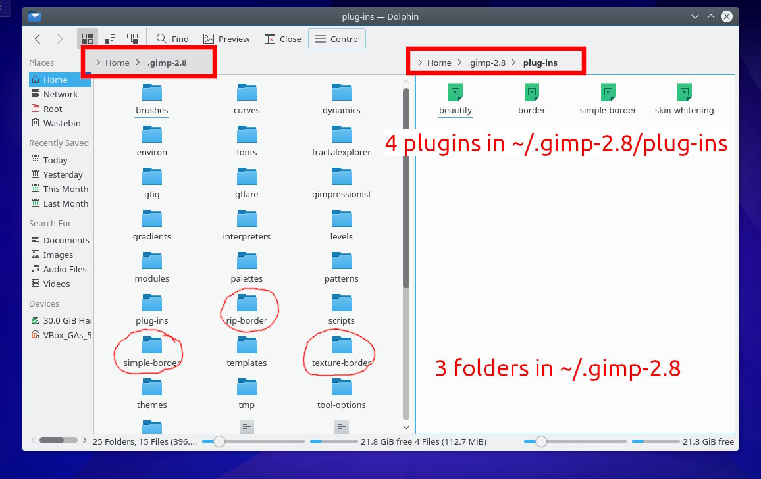Select the fractalexplorer folder
Screen dimensions: 761x479
[342, 141]
